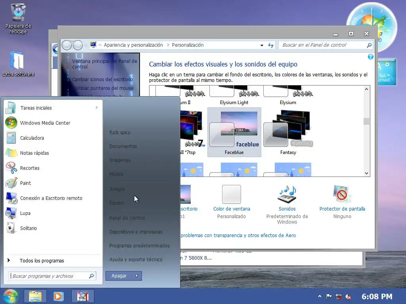Open the address bar history dropdown
The image size is (406, 304).
[262, 45]
